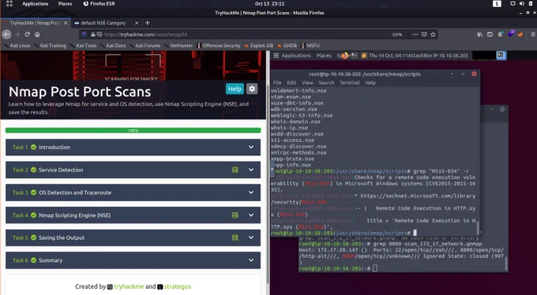
Task: Open the MSFU bookmark
Action: coord(310,46)
